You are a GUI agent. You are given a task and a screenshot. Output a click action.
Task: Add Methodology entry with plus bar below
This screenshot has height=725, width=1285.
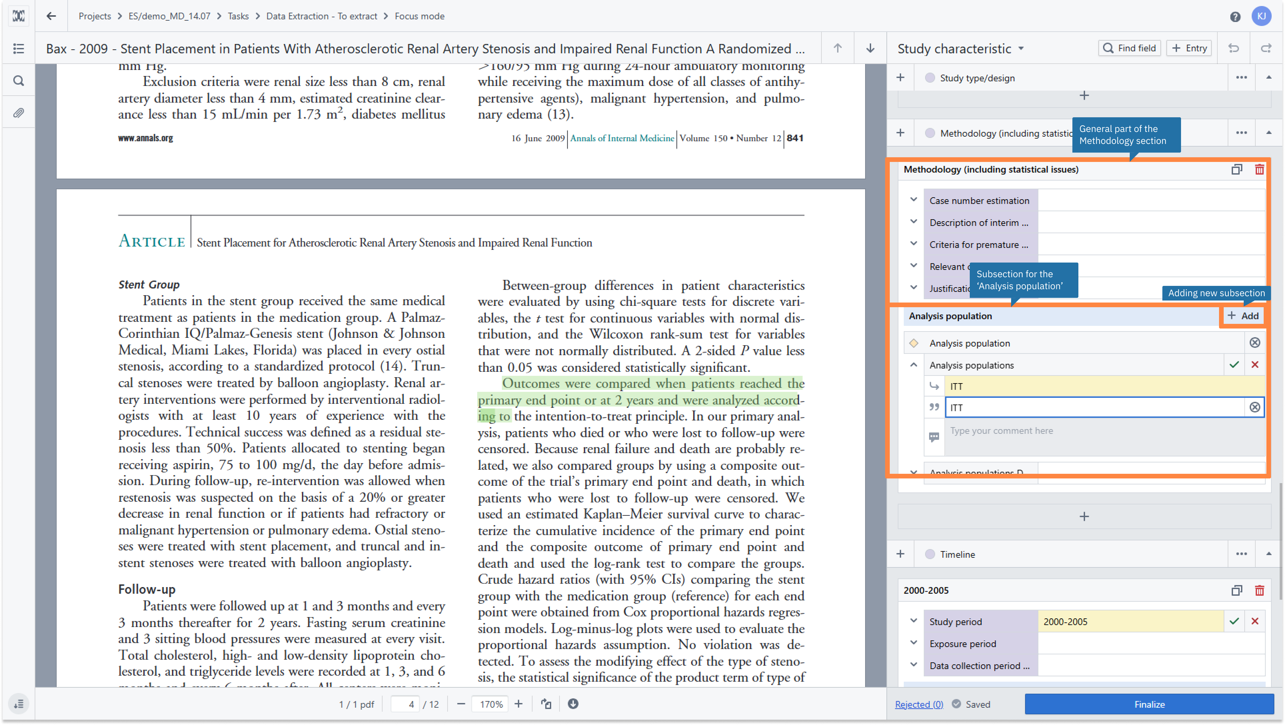point(1084,516)
